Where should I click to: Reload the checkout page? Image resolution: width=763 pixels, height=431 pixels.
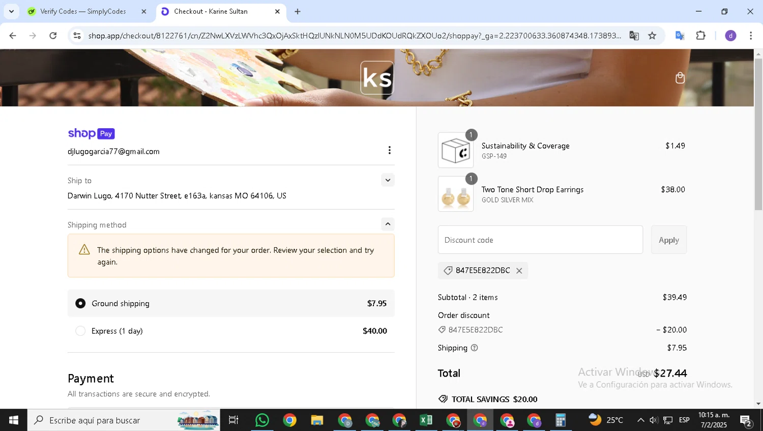(53, 36)
